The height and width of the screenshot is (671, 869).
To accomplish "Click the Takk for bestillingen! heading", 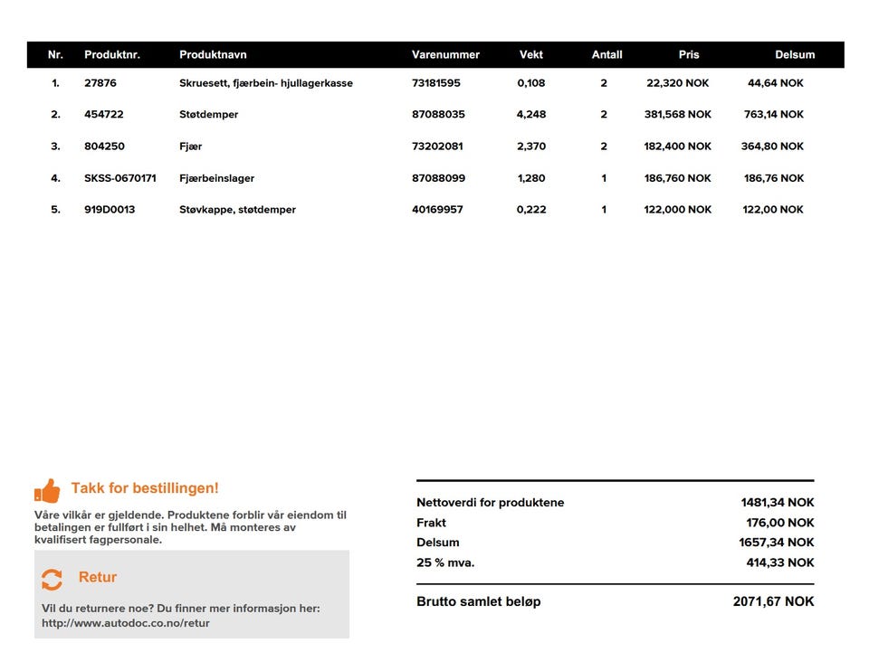I will click(x=145, y=488).
